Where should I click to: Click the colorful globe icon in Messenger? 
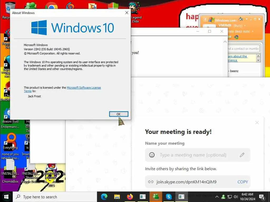coord(236,37)
